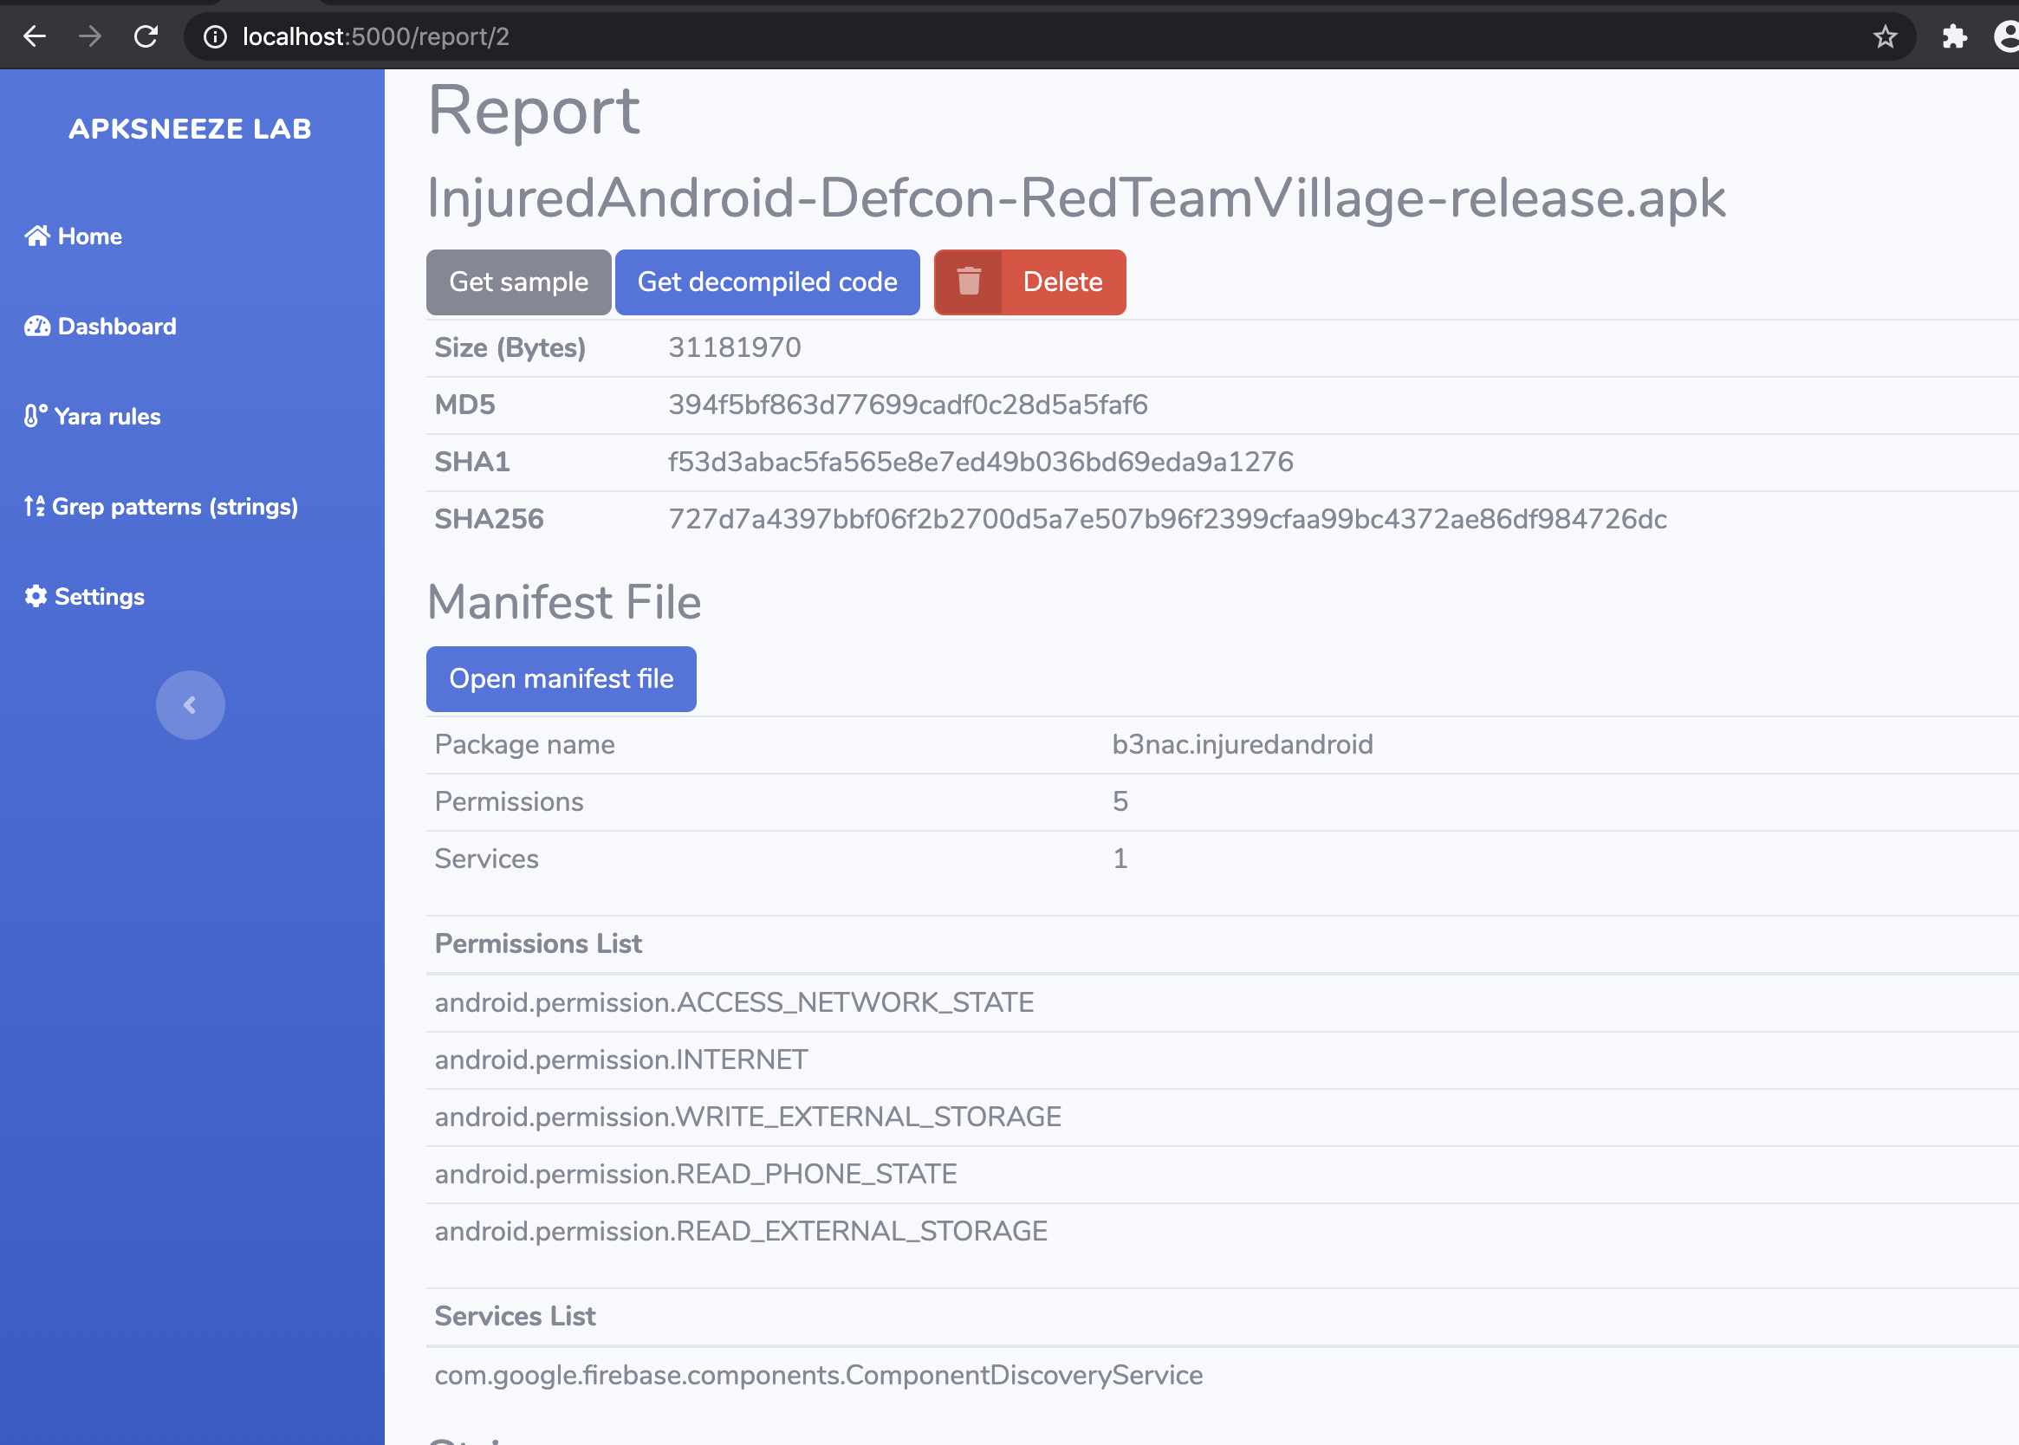Screen dimensions: 2019x1445
Task: Click the APKSNEEZE LAB brand link
Action: 191,129
